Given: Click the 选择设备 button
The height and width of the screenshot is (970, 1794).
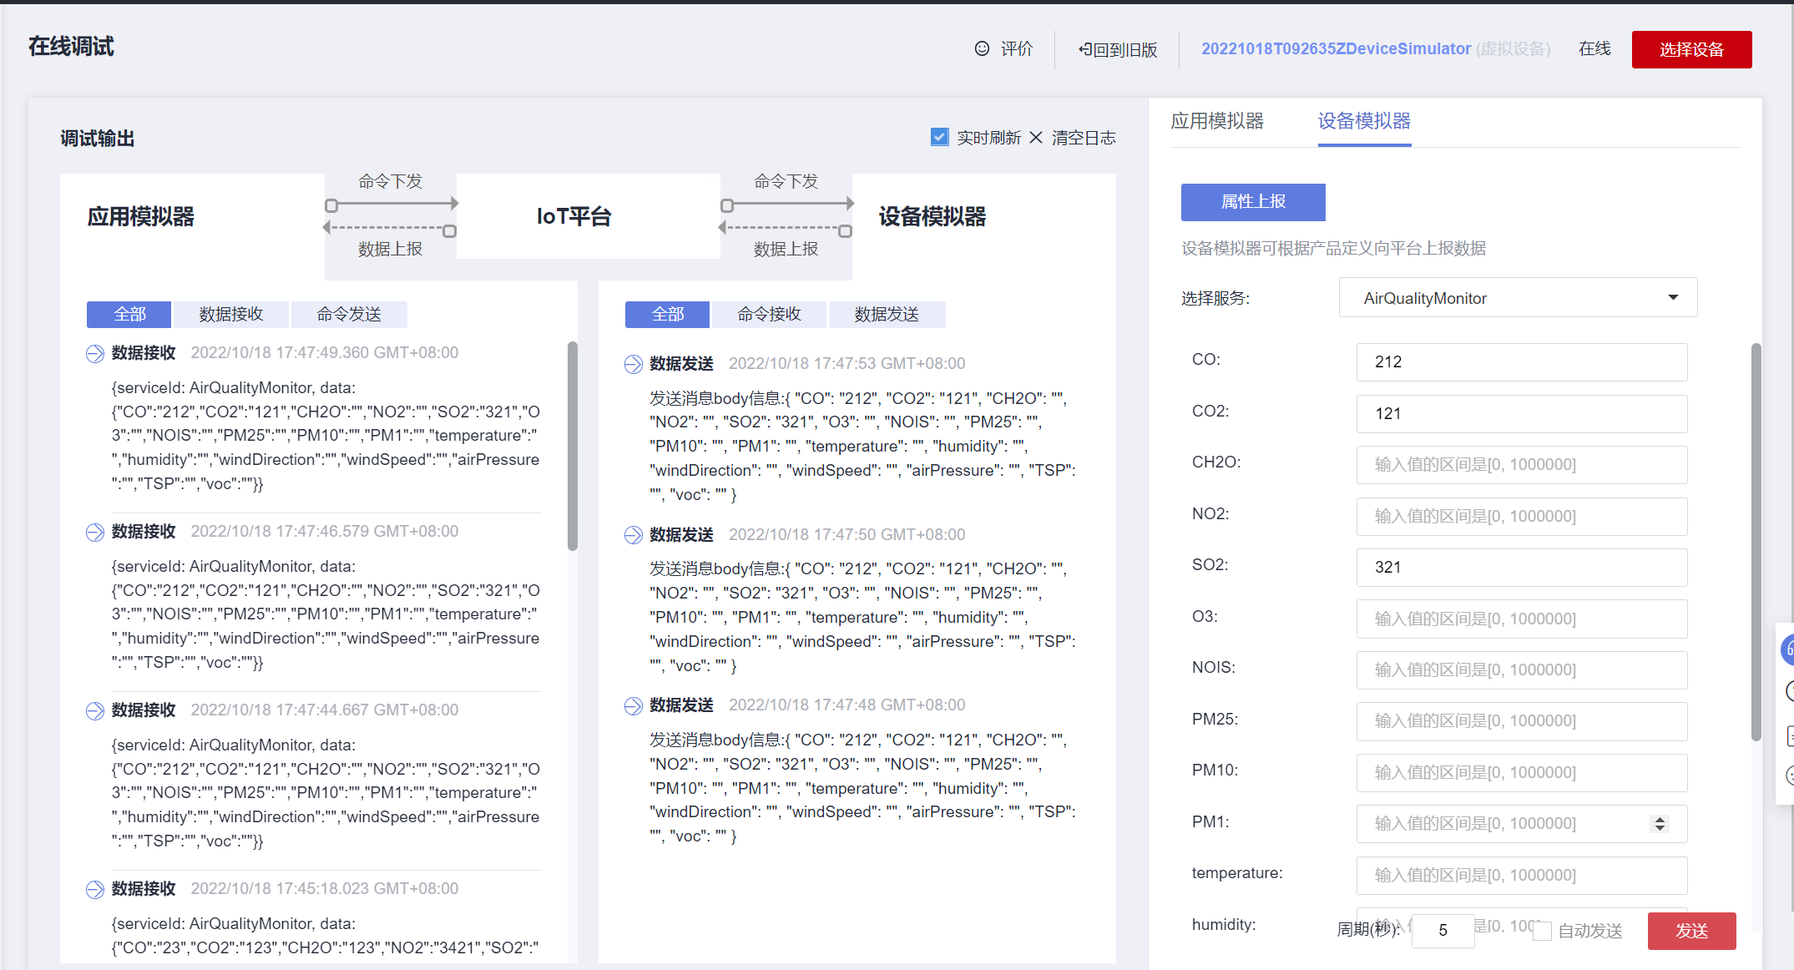Looking at the screenshot, I should click(x=1691, y=49).
